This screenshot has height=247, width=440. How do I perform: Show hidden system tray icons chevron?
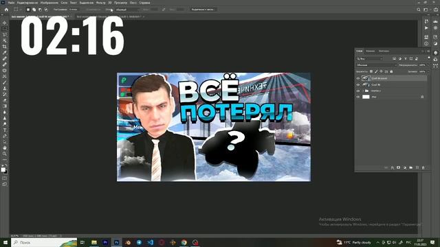pos(377,242)
